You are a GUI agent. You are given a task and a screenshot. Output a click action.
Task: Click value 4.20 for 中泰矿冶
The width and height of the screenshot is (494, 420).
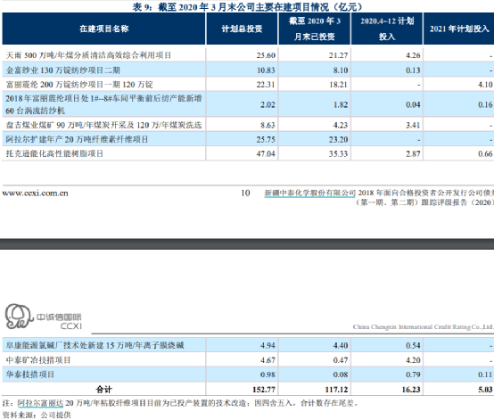click(413, 360)
